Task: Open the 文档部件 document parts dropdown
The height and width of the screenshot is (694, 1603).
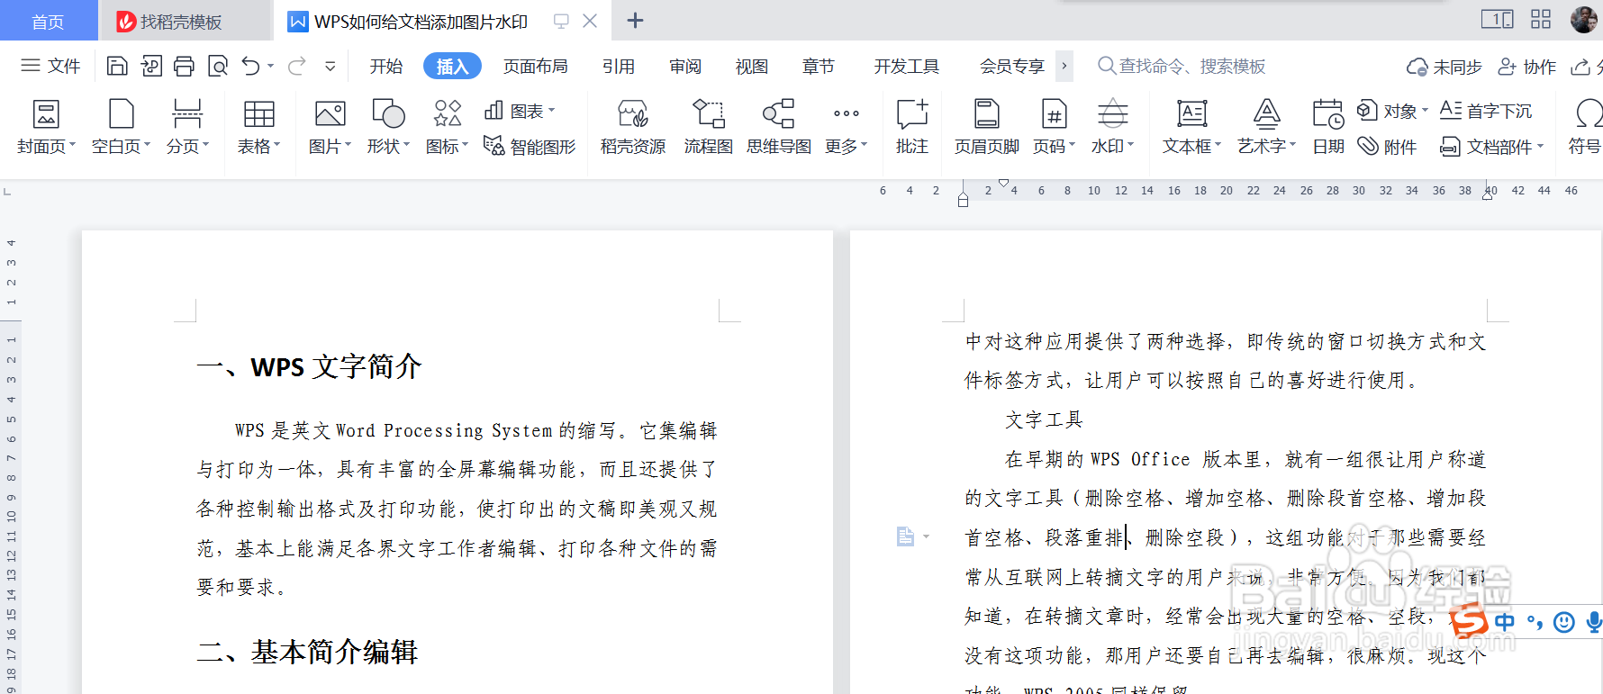Action: click(x=1491, y=146)
